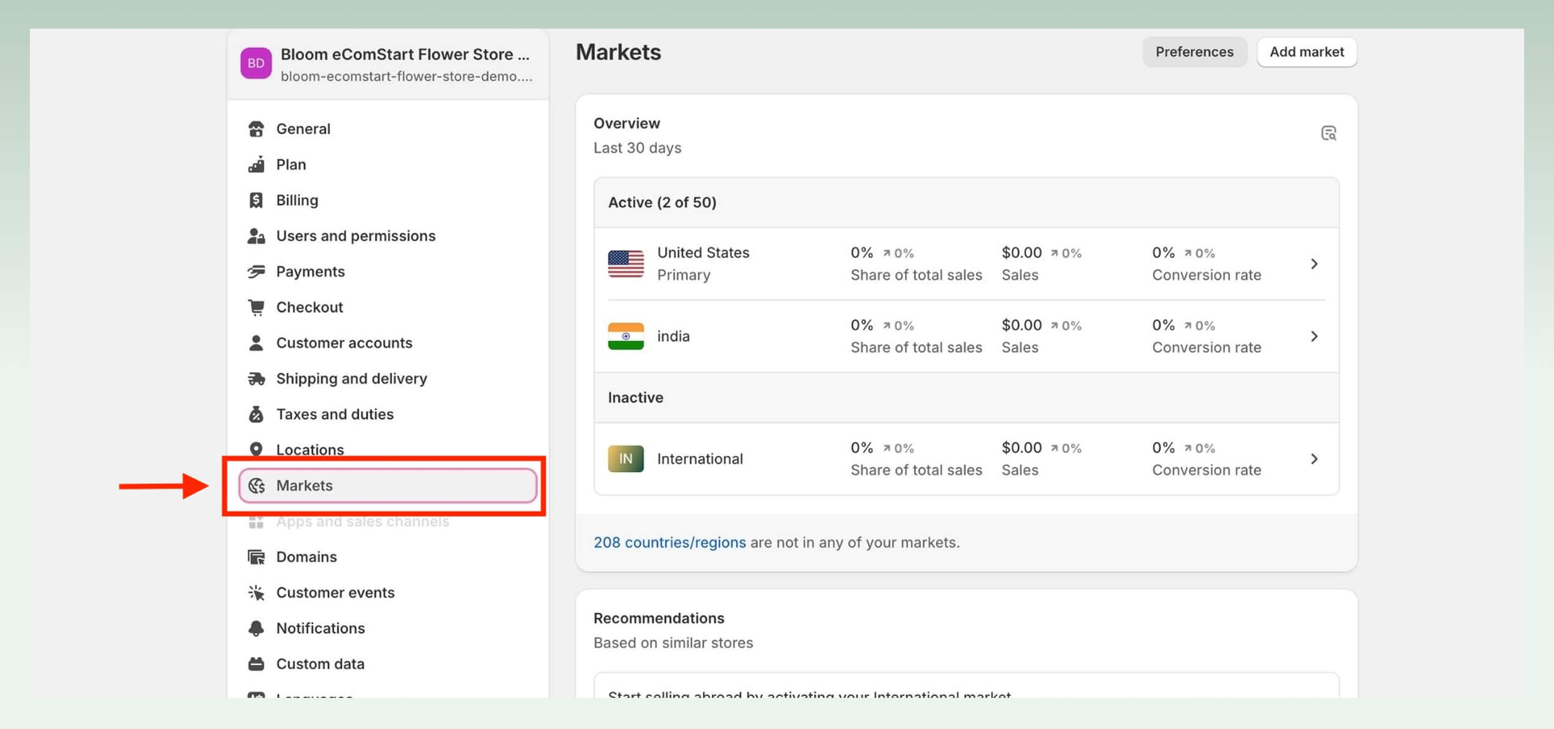Image resolution: width=1554 pixels, height=729 pixels.
Task: Click the Add market button
Action: [x=1307, y=52]
